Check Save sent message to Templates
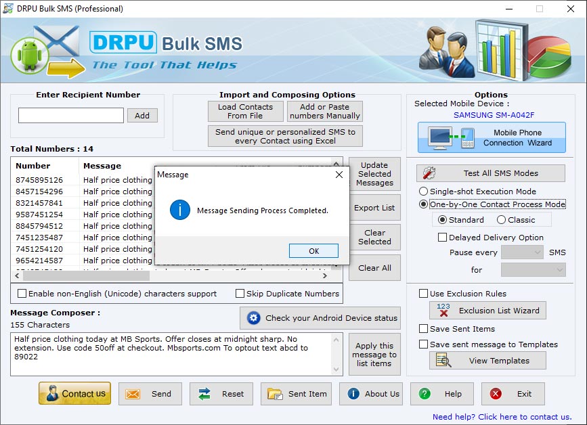 tap(423, 344)
